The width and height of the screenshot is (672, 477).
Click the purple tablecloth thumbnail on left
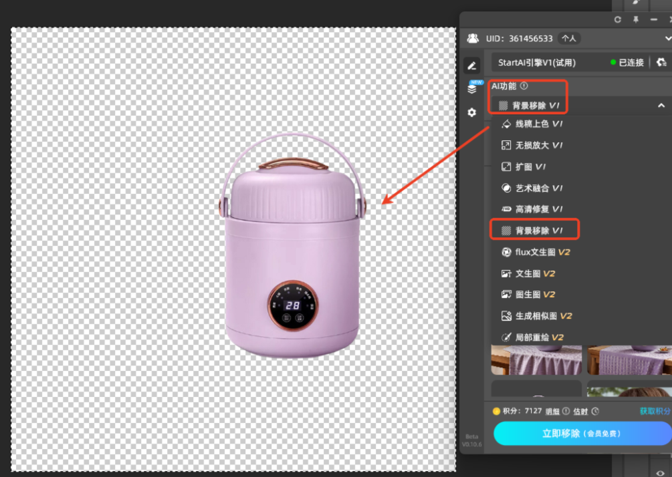pos(536,360)
